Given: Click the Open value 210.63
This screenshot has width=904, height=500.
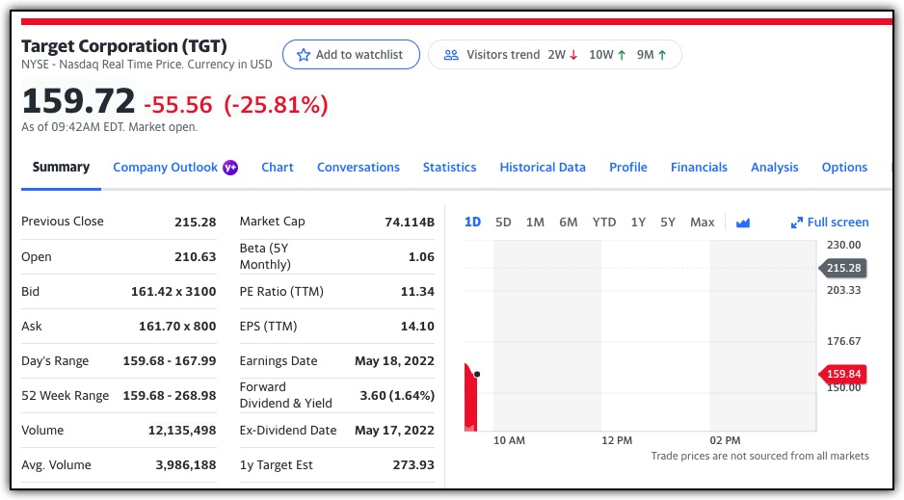Looking at the screenshot, I should (196, 257).
